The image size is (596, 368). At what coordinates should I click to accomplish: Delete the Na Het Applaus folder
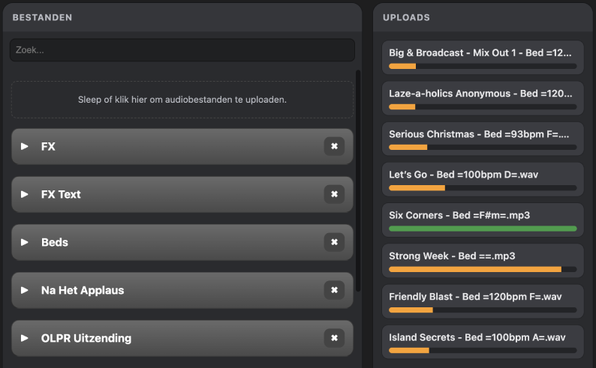(334, 290)
